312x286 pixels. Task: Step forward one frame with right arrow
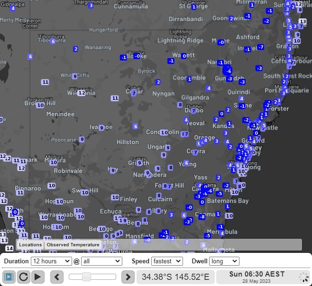(128, 277)
